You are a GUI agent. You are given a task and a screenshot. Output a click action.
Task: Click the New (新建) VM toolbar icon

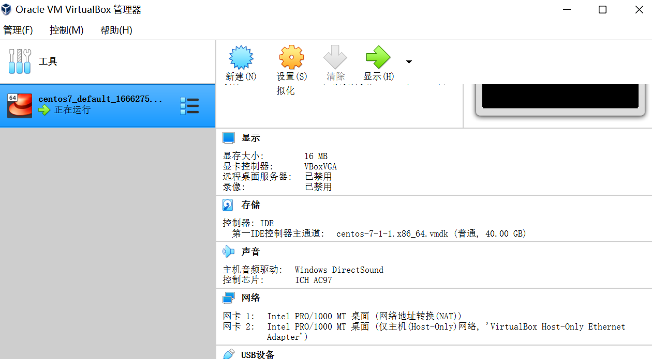pyautogui.click(x=241, y=57)
